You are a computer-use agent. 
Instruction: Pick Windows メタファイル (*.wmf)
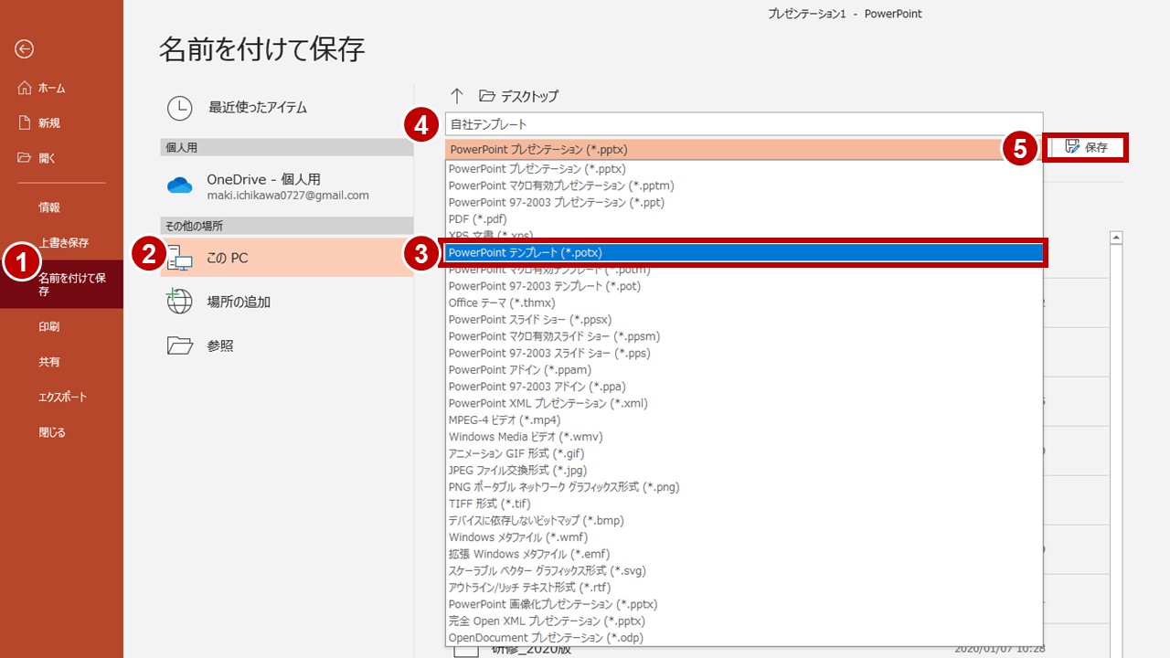[x=744, y=537]
